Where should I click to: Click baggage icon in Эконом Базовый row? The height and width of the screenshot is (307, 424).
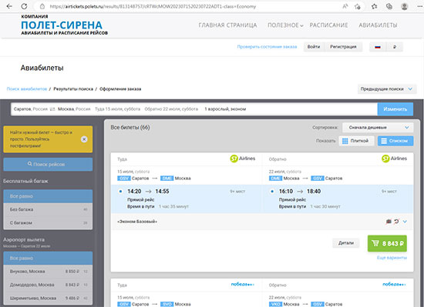tap(389, 222)
